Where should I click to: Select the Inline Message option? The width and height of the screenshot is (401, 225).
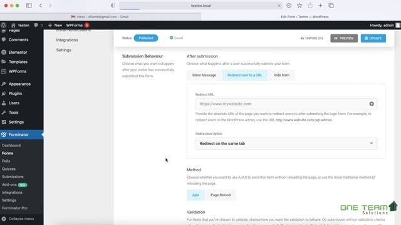[204, 75]
